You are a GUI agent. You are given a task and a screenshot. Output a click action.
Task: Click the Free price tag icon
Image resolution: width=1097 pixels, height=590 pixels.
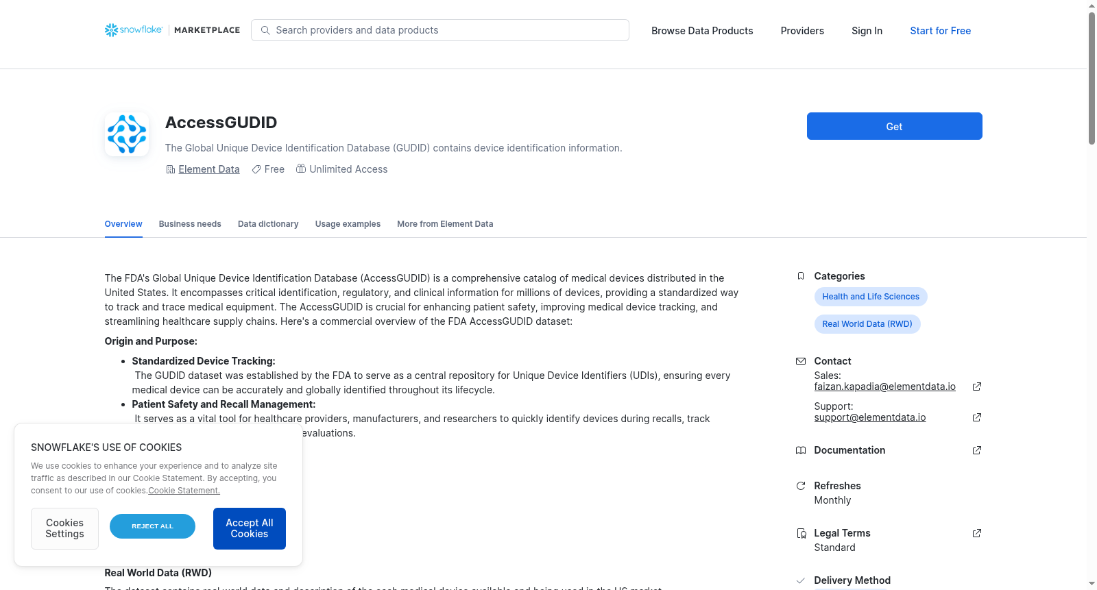pyautogui.click(x=256, y=169)
